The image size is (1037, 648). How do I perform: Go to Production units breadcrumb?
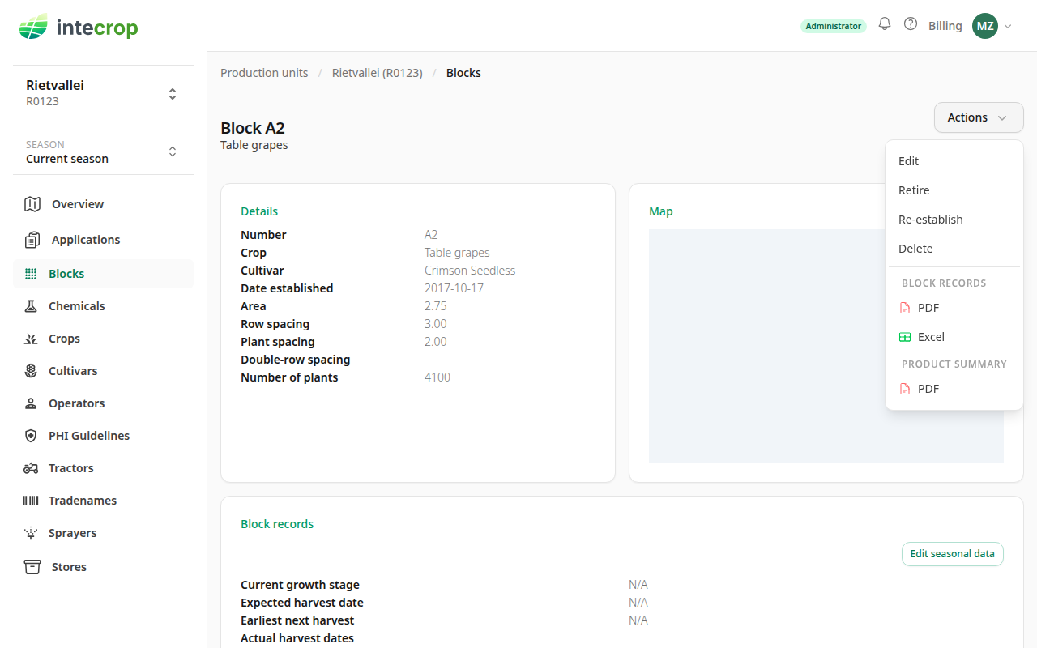point(264,73)
